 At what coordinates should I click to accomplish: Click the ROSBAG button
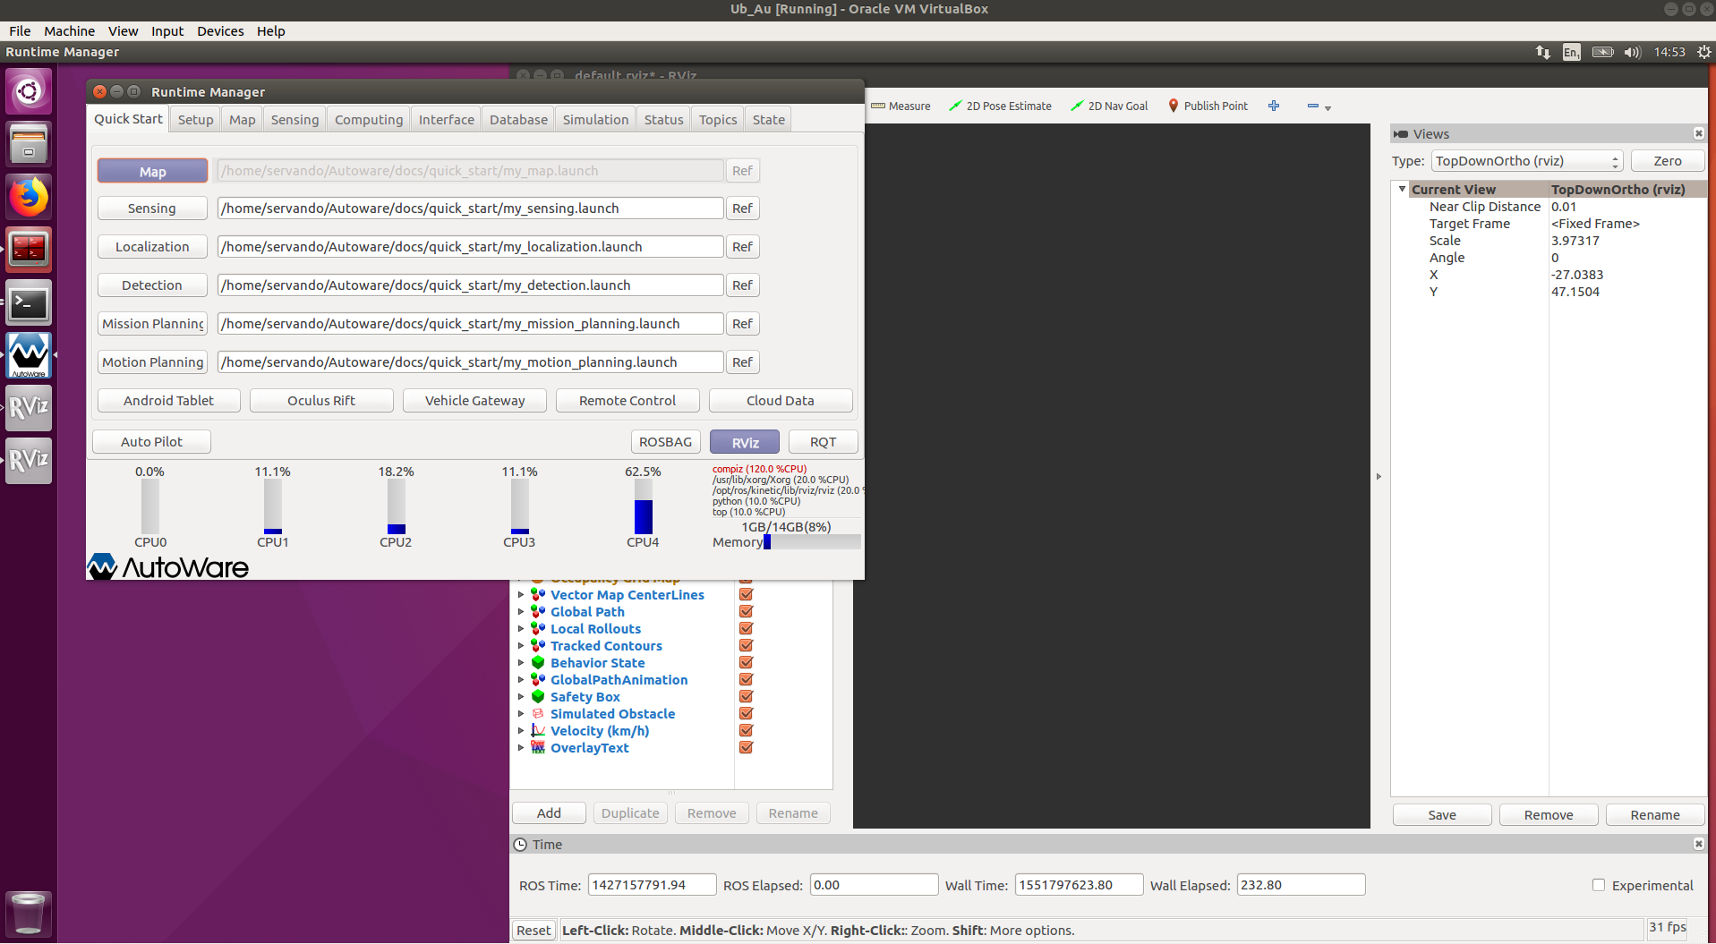[665, 442]
